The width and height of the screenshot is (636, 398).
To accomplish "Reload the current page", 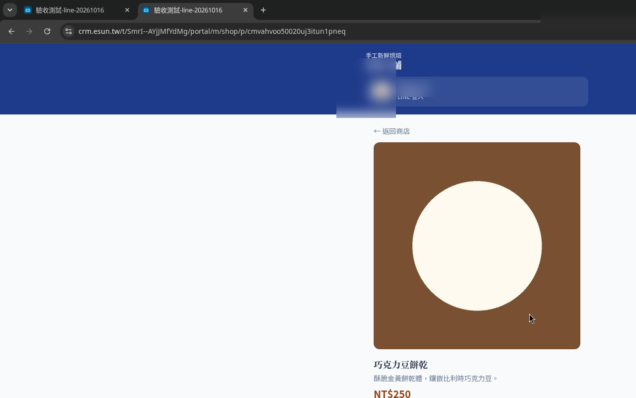I will [47, 31].
